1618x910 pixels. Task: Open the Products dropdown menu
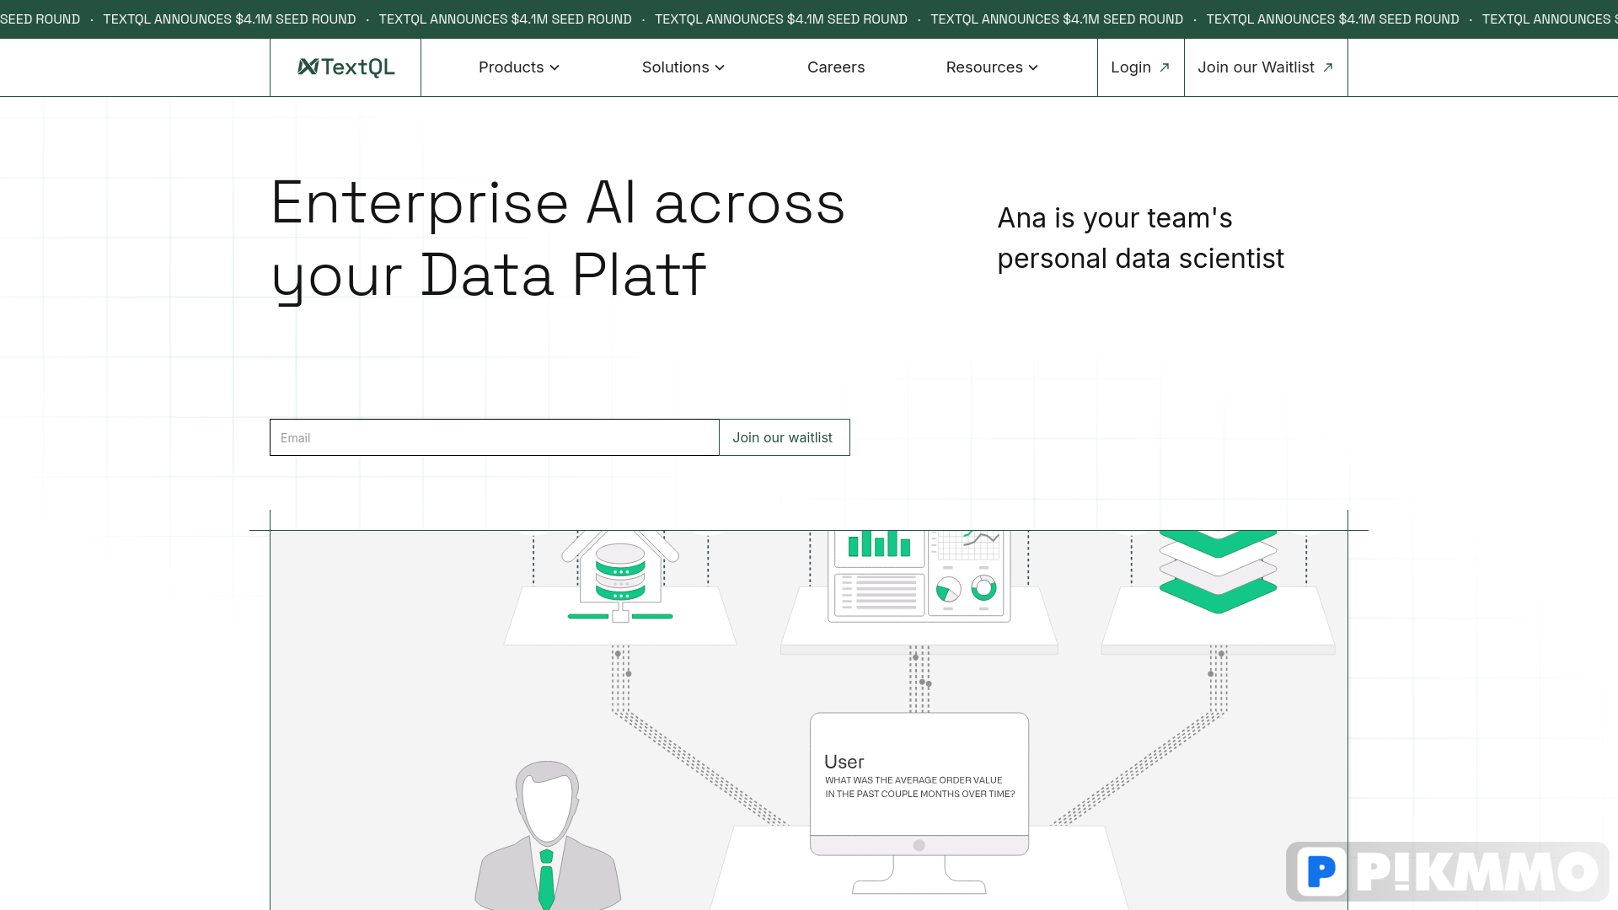(x=519, y=67)
